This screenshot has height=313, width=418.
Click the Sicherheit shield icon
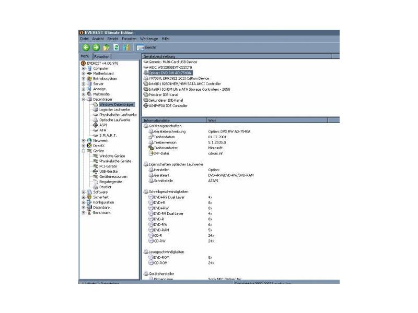[89, 197]
